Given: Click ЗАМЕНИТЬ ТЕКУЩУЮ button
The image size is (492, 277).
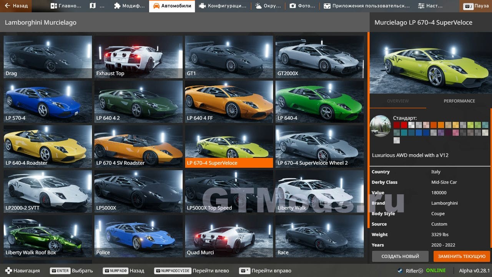Looking at the screenshot, I should [x=462, y=256].
